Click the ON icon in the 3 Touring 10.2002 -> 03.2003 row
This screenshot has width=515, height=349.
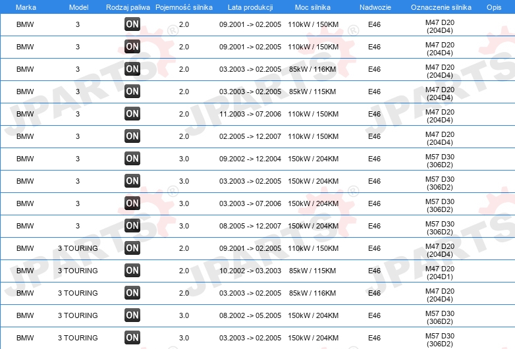132,270
